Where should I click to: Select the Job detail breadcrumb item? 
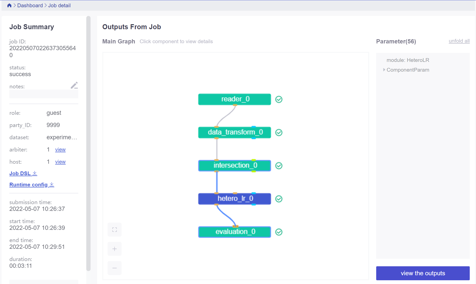point(59,5)
